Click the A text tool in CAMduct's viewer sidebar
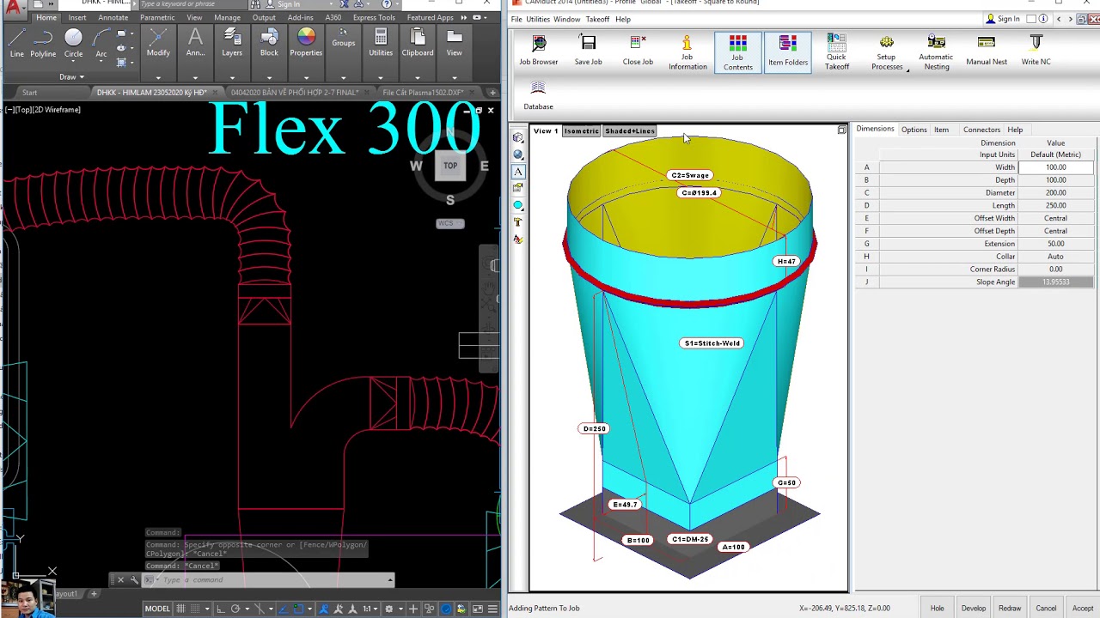The image size is (1100, 618). point(518,172)
